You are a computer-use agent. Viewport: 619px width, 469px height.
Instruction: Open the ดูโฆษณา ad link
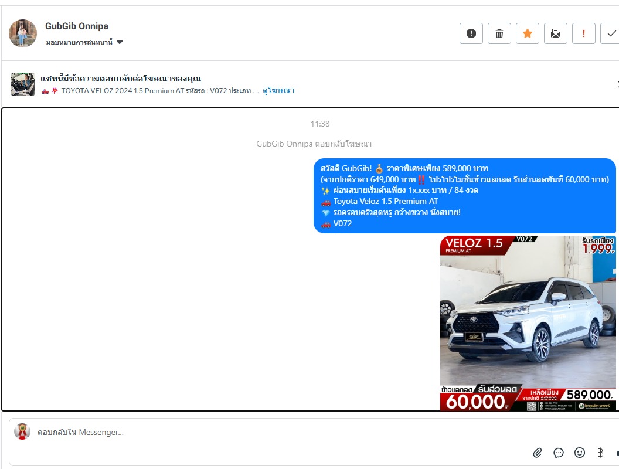coord(278,90)
